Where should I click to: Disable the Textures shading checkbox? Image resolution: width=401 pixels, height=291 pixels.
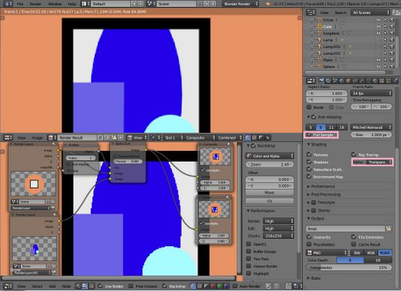[x=309, y=154]
